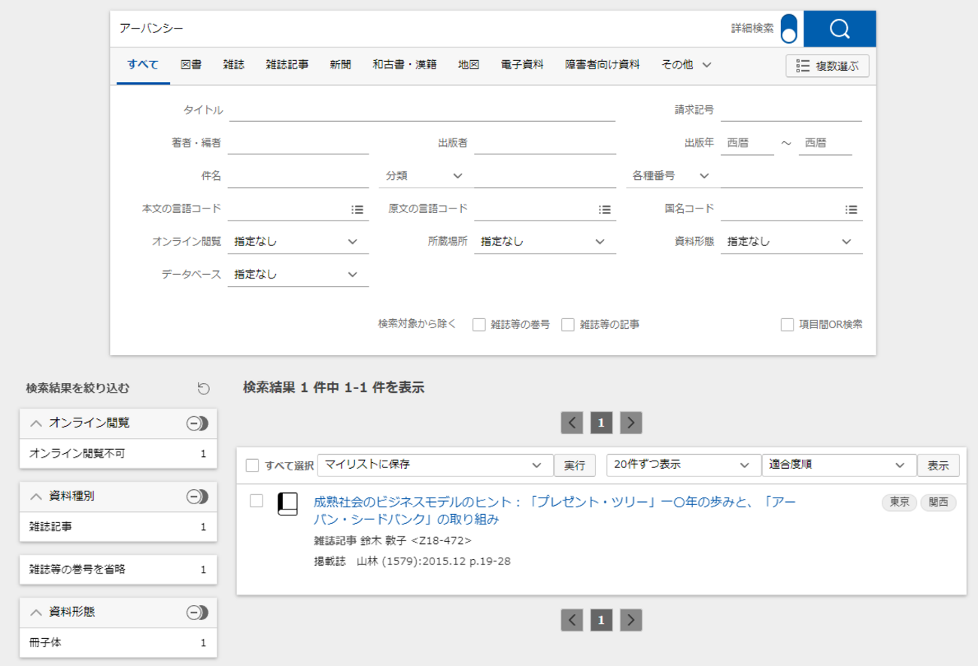Open the 本文の言語コード list icon
Viewport: 978px width, 666px height.
[x=357, y=210]
